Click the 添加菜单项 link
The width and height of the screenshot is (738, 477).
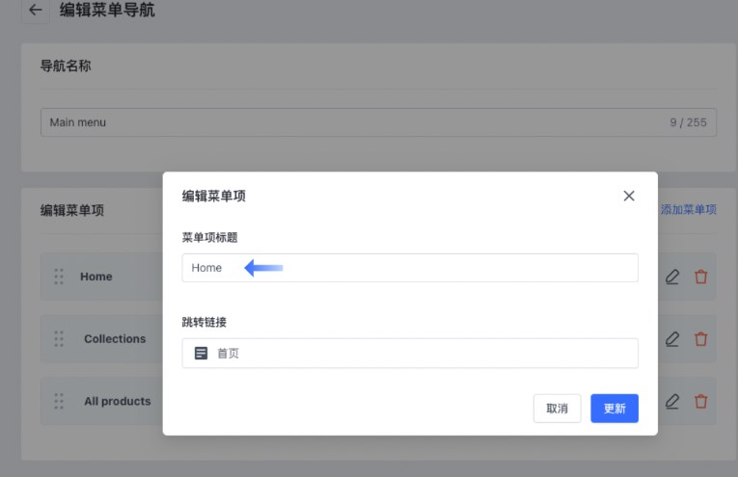click(x=688, y=209)
